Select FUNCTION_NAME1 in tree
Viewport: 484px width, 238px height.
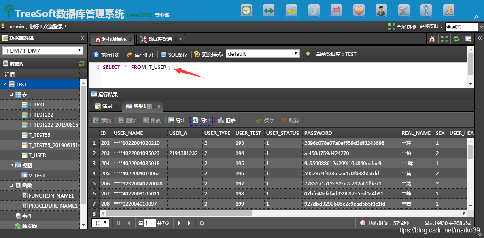click(x=51, y=196)
